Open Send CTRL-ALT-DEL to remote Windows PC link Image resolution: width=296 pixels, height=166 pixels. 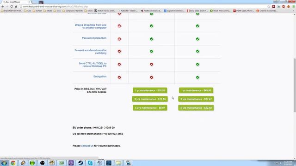[92, 65]
